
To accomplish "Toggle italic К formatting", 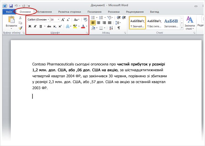I will click(x=35, y=26).
